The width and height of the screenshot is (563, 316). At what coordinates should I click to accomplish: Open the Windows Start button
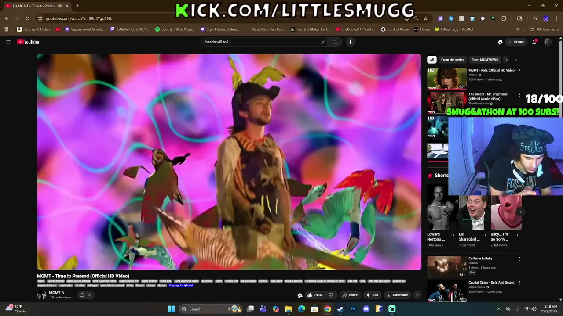pyautogui.click(x=171, y=309)
